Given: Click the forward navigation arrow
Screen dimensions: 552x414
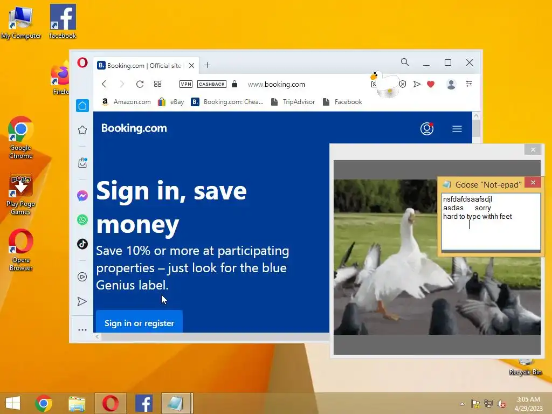Looking at the screenshot, I should [x=122, y=84].
